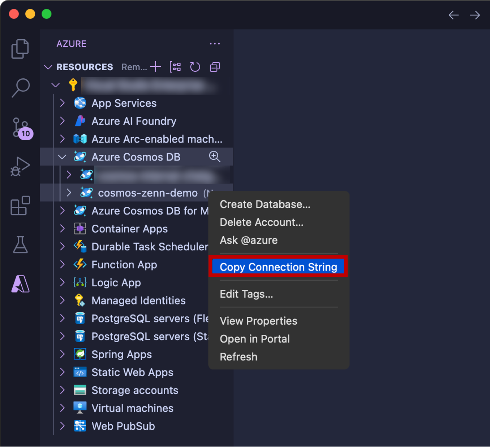Click the Logic App icon
The width and height of the screenshot is (490, 448).
80,282
